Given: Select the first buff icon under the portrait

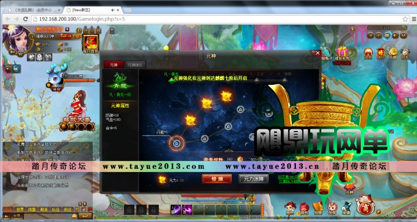Looking at the screenshot, I should tap(31, 57).
